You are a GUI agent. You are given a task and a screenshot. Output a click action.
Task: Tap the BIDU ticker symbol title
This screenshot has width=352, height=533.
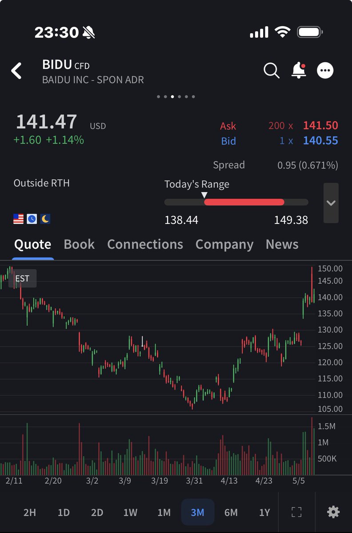[57, 65]
